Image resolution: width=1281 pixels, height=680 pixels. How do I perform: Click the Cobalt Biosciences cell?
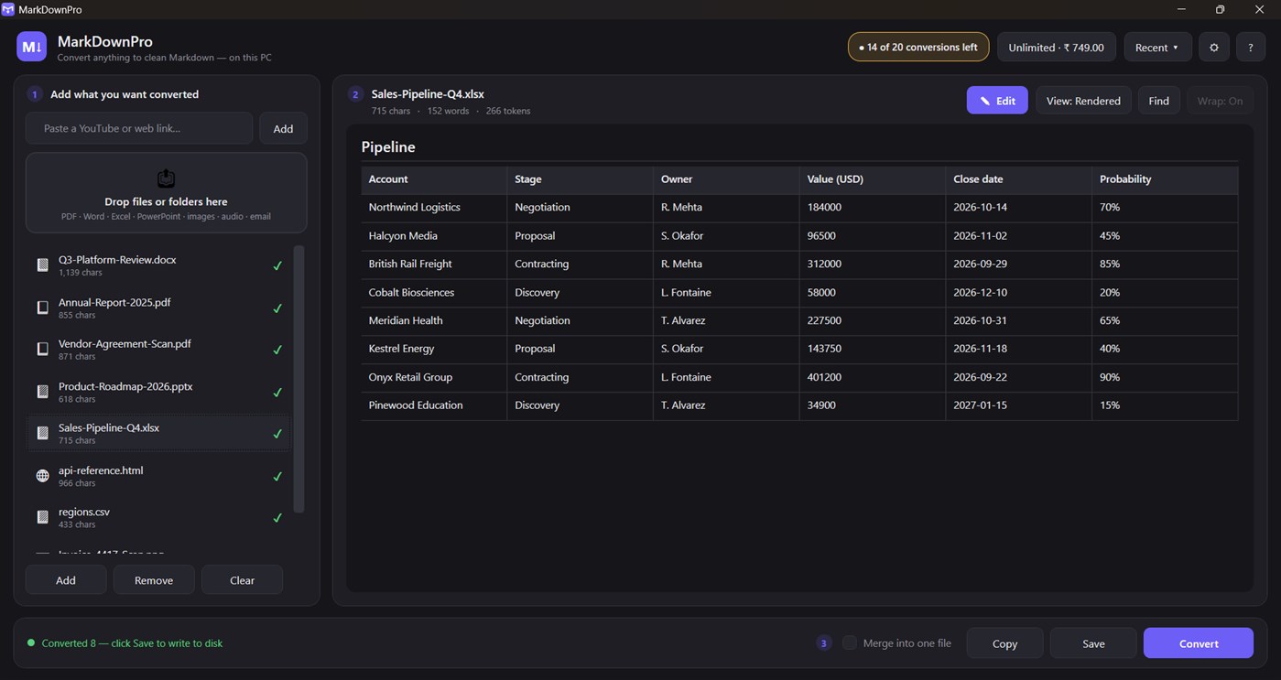(x=434, y=293)
